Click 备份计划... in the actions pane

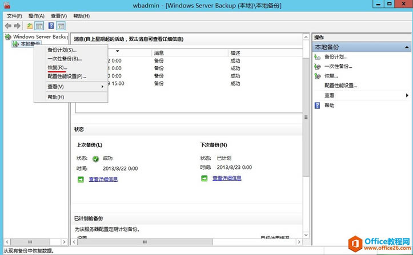(x=336, y=56)
